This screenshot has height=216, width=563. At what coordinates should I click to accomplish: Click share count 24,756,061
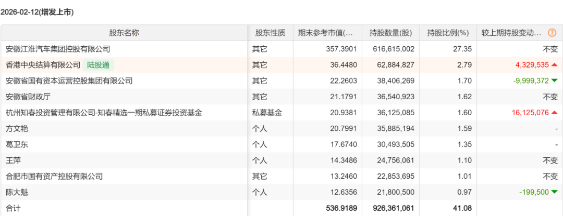pos(395,160)
